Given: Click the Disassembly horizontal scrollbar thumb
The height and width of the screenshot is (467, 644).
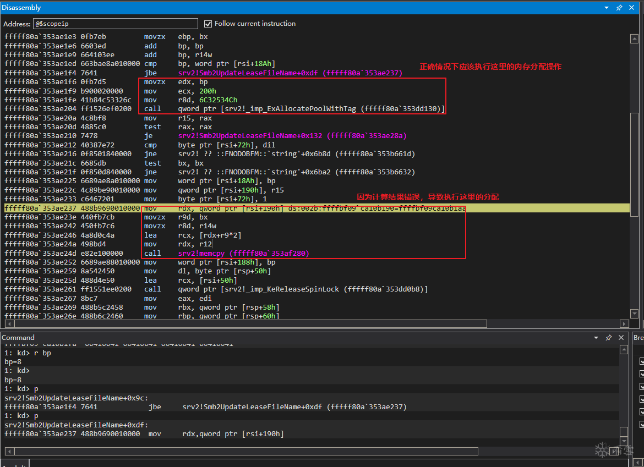Looking at the screenshot, I should pyautogui.click(x=250, y=324).
